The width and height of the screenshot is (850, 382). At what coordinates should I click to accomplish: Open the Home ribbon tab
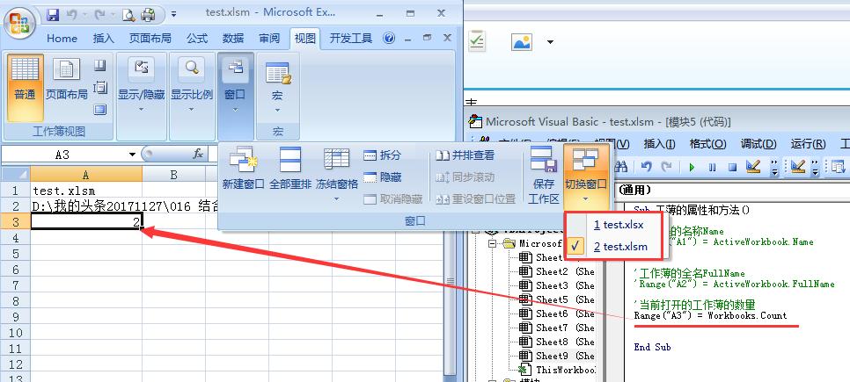click(62, 39)
